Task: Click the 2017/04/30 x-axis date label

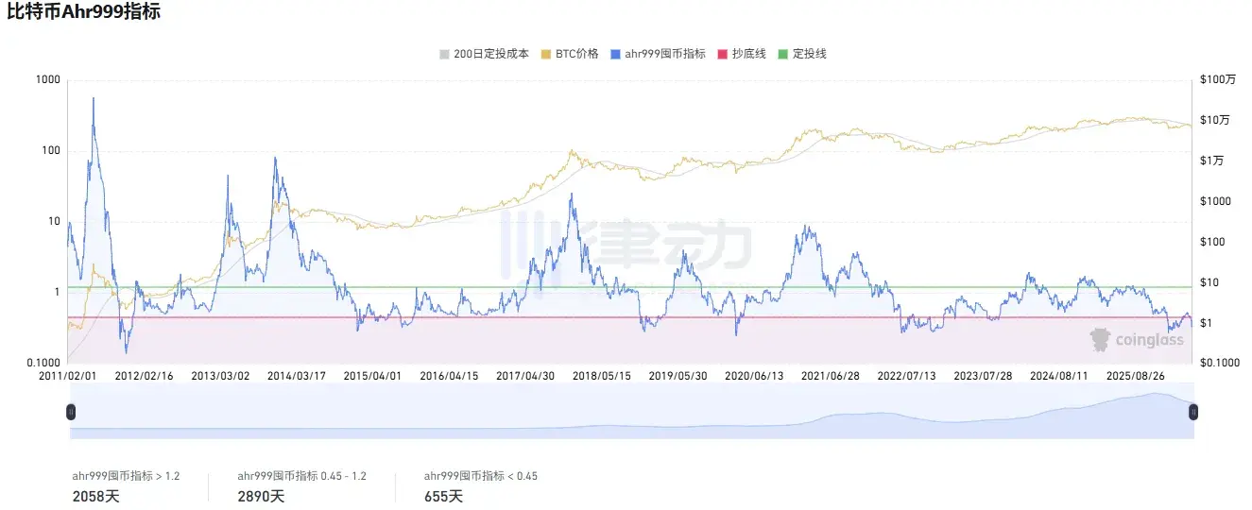Action: coord(525,376)
